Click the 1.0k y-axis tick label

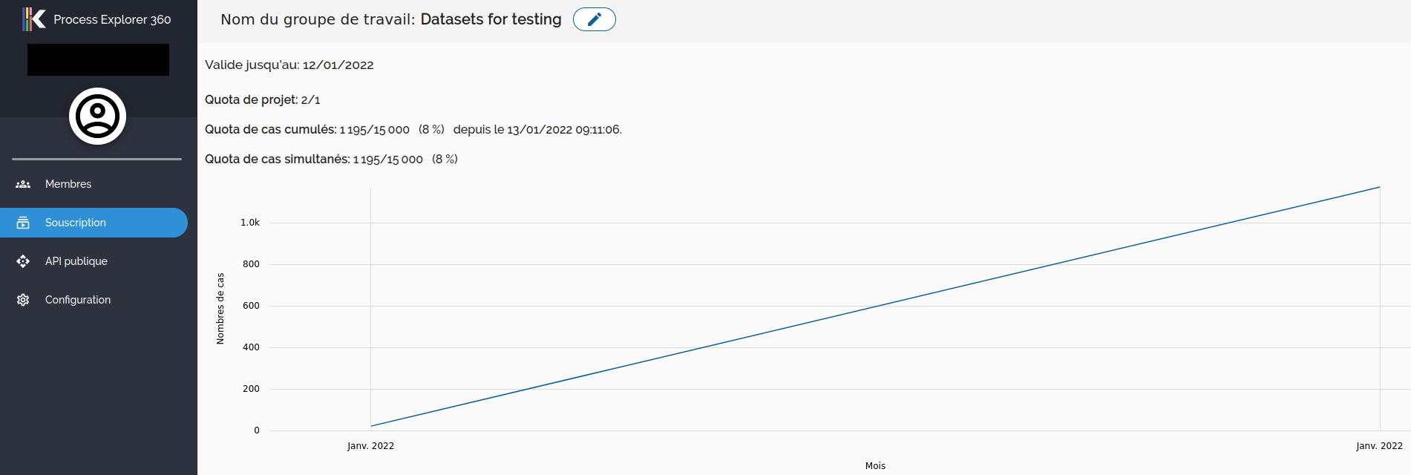250,223
